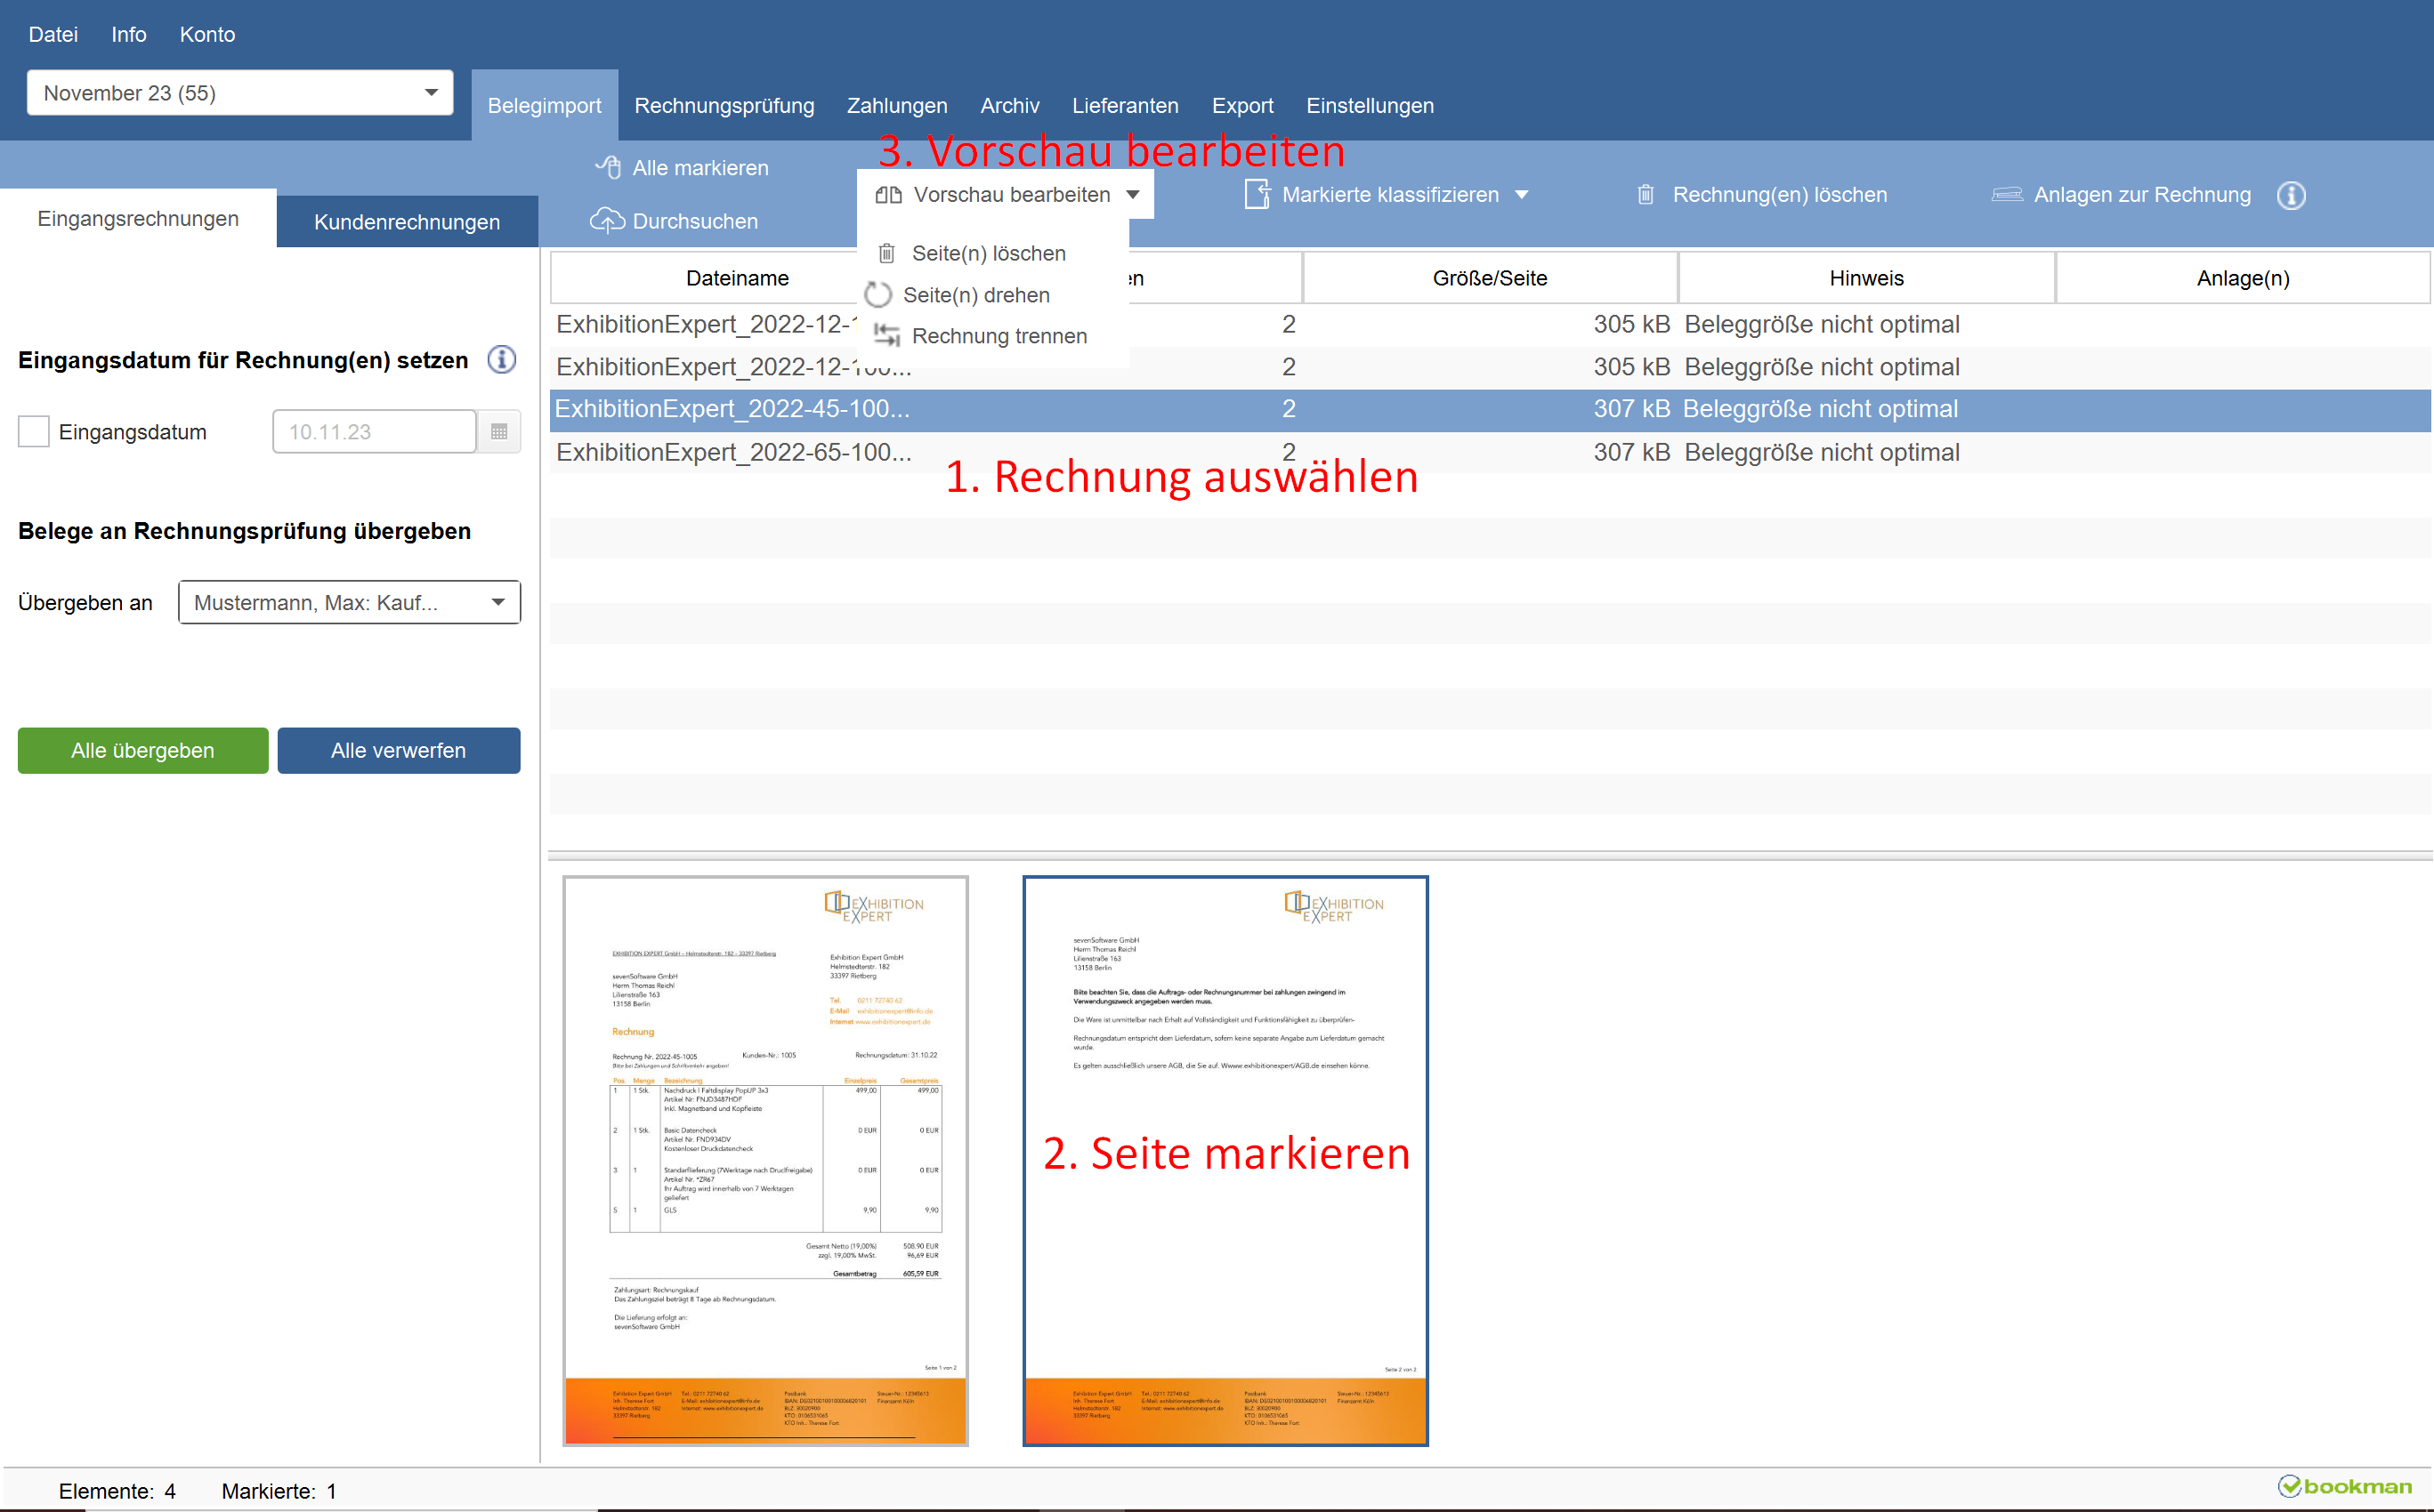
Task: Click Markierte: 1 in the status bar
Action: [x=279, y=1490]
